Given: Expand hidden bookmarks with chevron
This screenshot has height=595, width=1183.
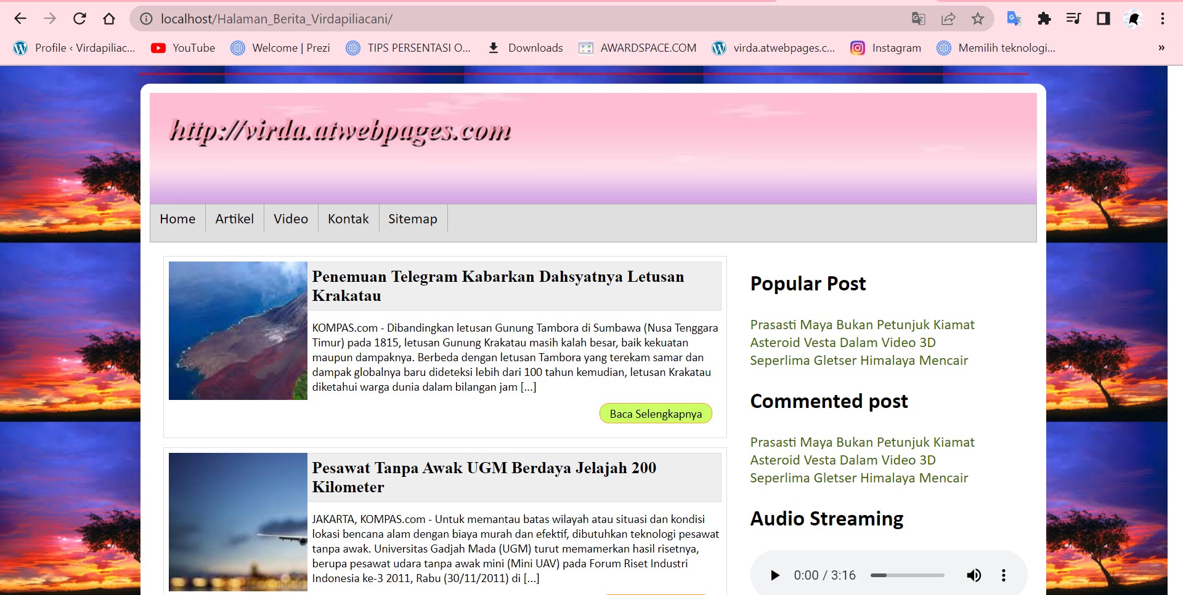Looking at the screenshot, I should click(1161, 48).
